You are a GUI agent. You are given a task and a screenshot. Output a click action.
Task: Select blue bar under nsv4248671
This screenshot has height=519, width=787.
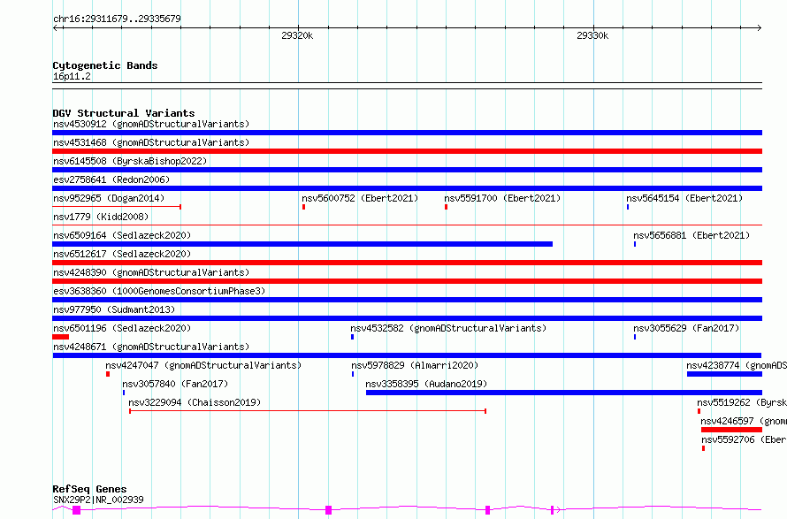pos(407,355)
